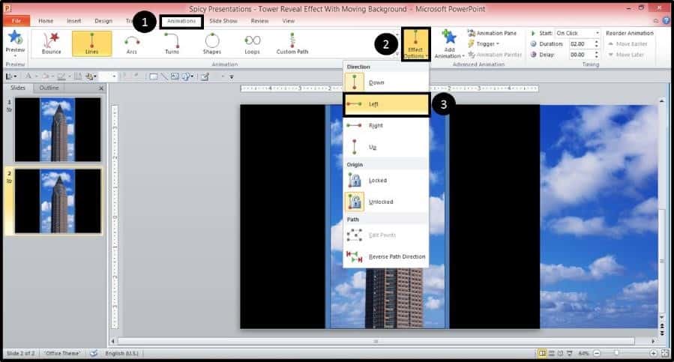Image resolution: width=674 pixels, height=362 pixels.
Task: Select the Bounce motion path
Action: pyautogui.click(x=52, y=43)
